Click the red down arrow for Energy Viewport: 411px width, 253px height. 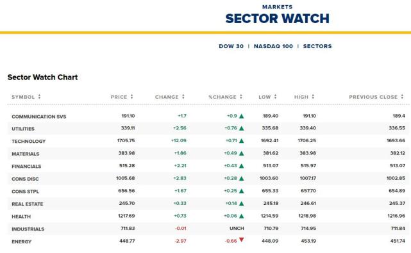click(242, 240)
